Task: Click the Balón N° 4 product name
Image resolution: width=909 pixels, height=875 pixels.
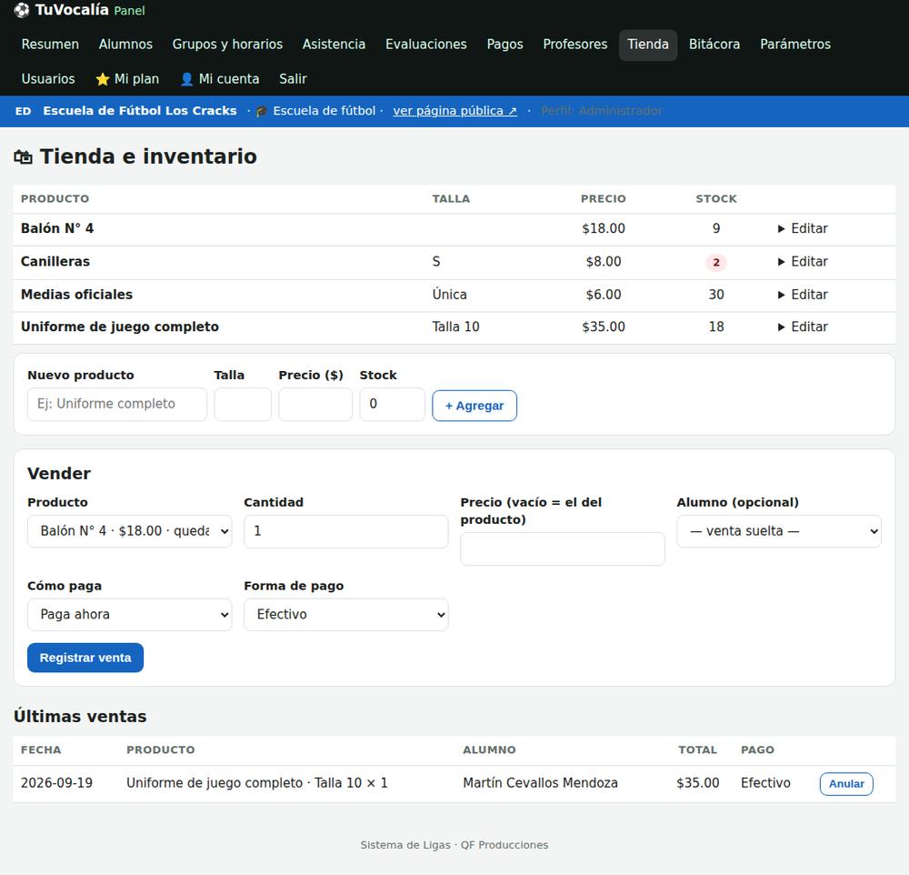Action: [57, 228]
